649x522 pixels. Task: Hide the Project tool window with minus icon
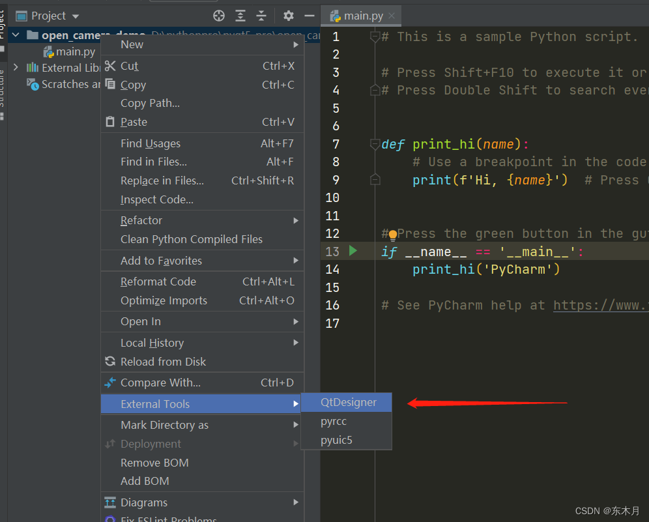[309, 16]
